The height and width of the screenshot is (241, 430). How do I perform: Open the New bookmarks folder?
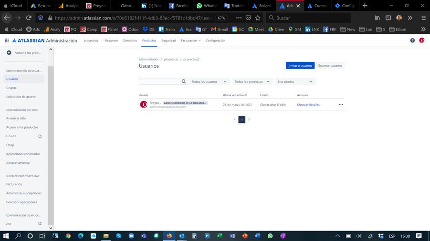pyautogui.click(x=348, y=29)
